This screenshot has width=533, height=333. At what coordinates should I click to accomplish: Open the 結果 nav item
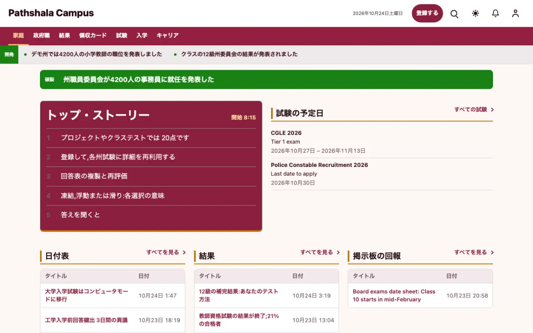(x=64, y=36)
